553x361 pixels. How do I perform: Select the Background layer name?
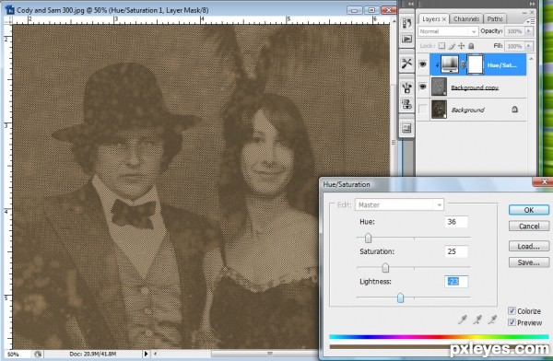tap(467, 110)
